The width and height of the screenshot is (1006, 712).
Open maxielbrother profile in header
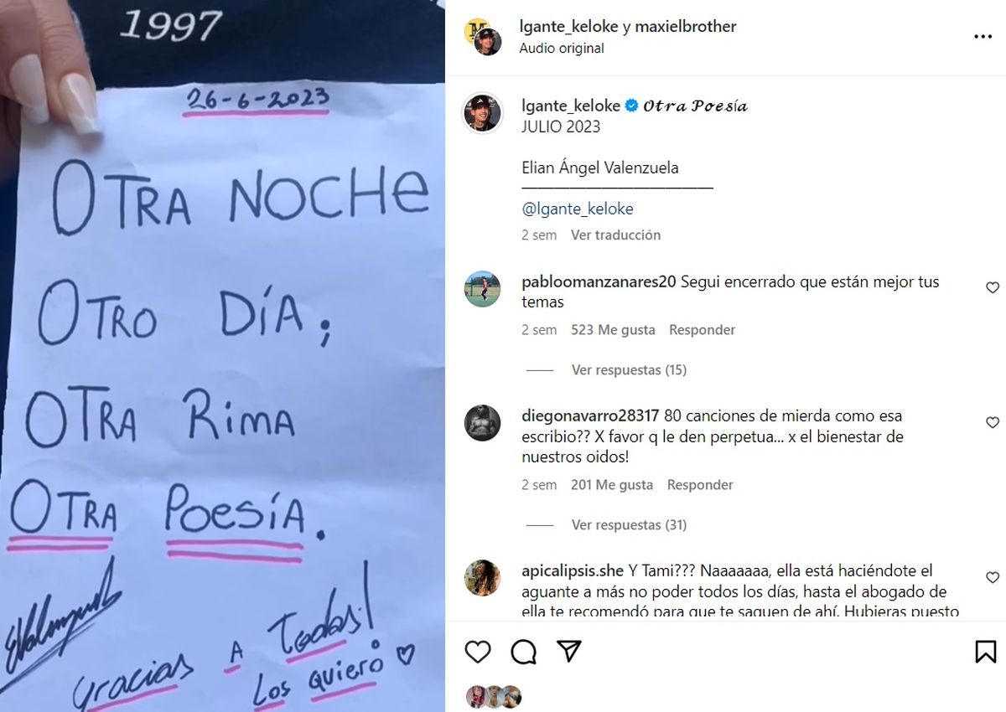pyautogui.click(x=685, y=26)
